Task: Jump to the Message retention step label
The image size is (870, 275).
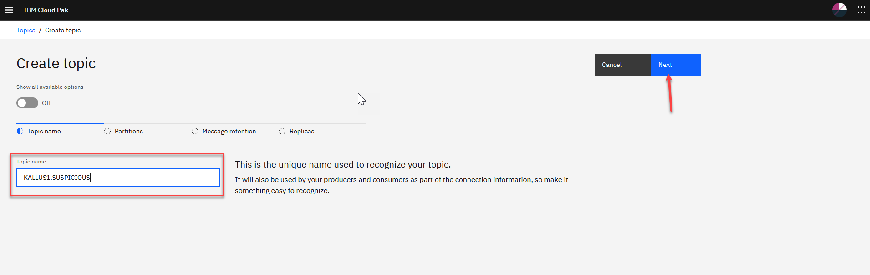Action: click(x=229, y=131)
